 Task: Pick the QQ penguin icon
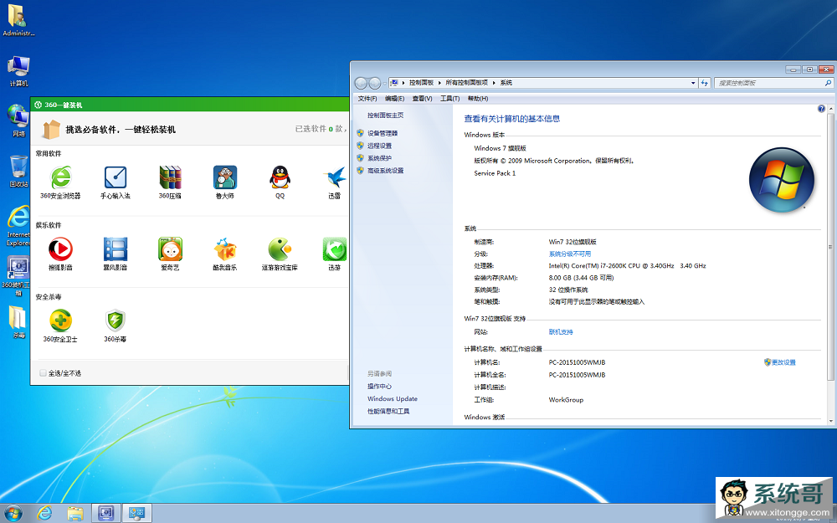(x=280, y=177)
